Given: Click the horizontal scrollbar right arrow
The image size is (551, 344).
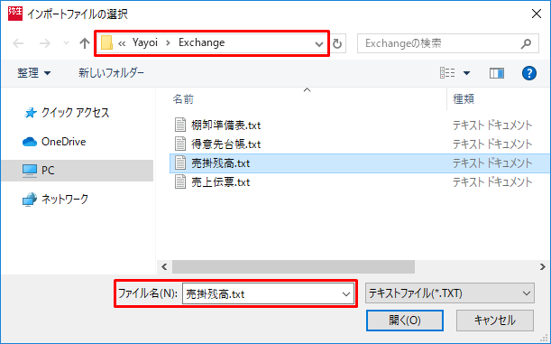Looking at the screenshot, I should (543, 266).
